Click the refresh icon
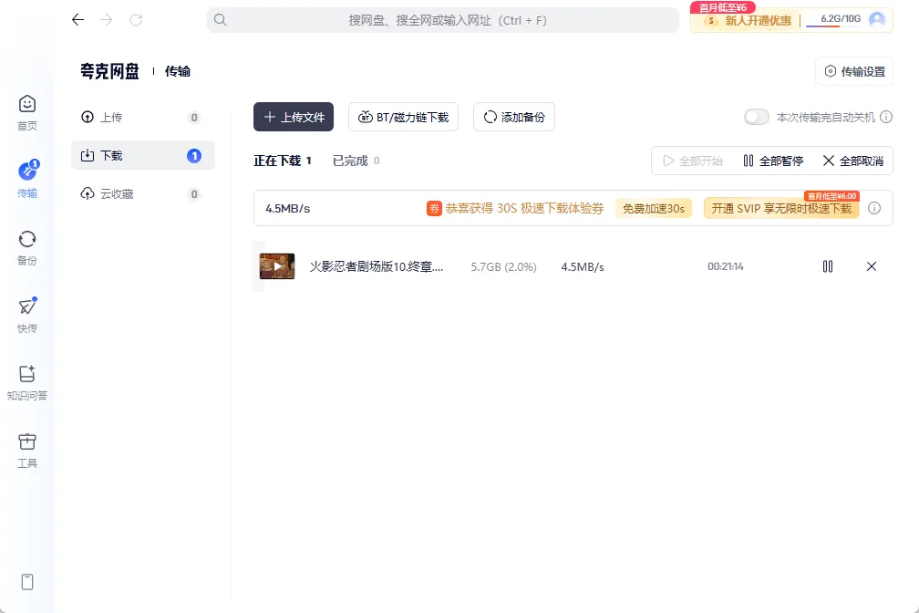The image size is (919, 613). (136, 20)
